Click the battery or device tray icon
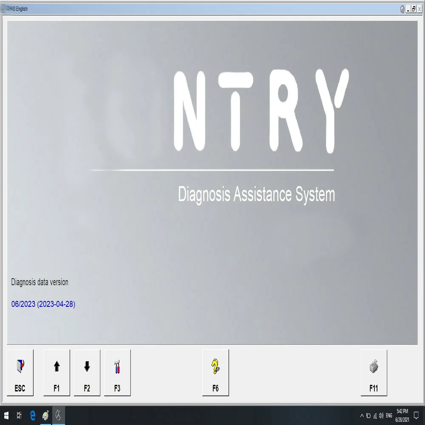Screen dimensions: 425x425 (x=368, y=416)
